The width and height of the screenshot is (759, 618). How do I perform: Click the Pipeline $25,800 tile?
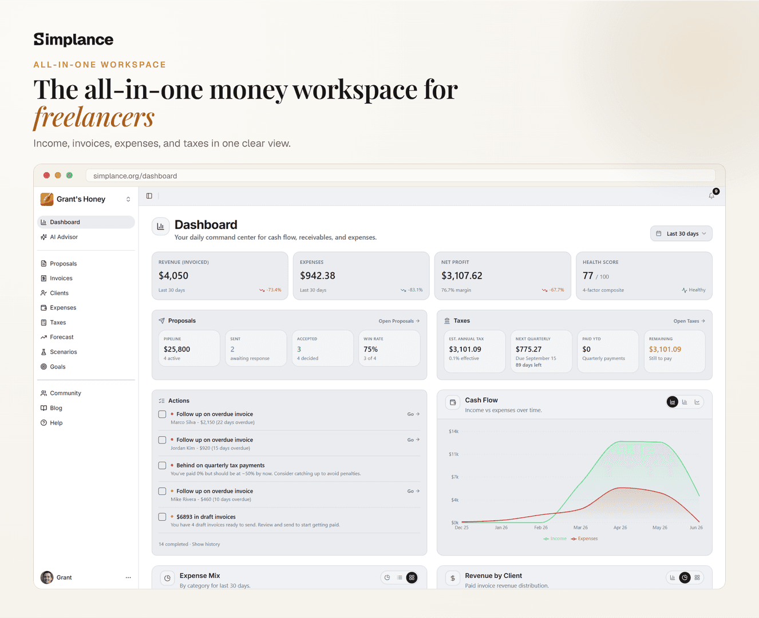[189, 348]
